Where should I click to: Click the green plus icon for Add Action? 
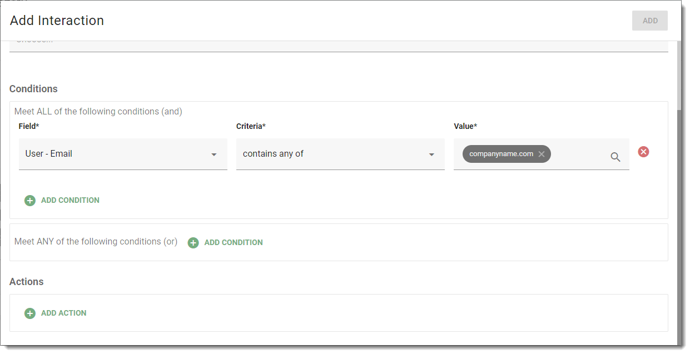[x=30, y=313]
